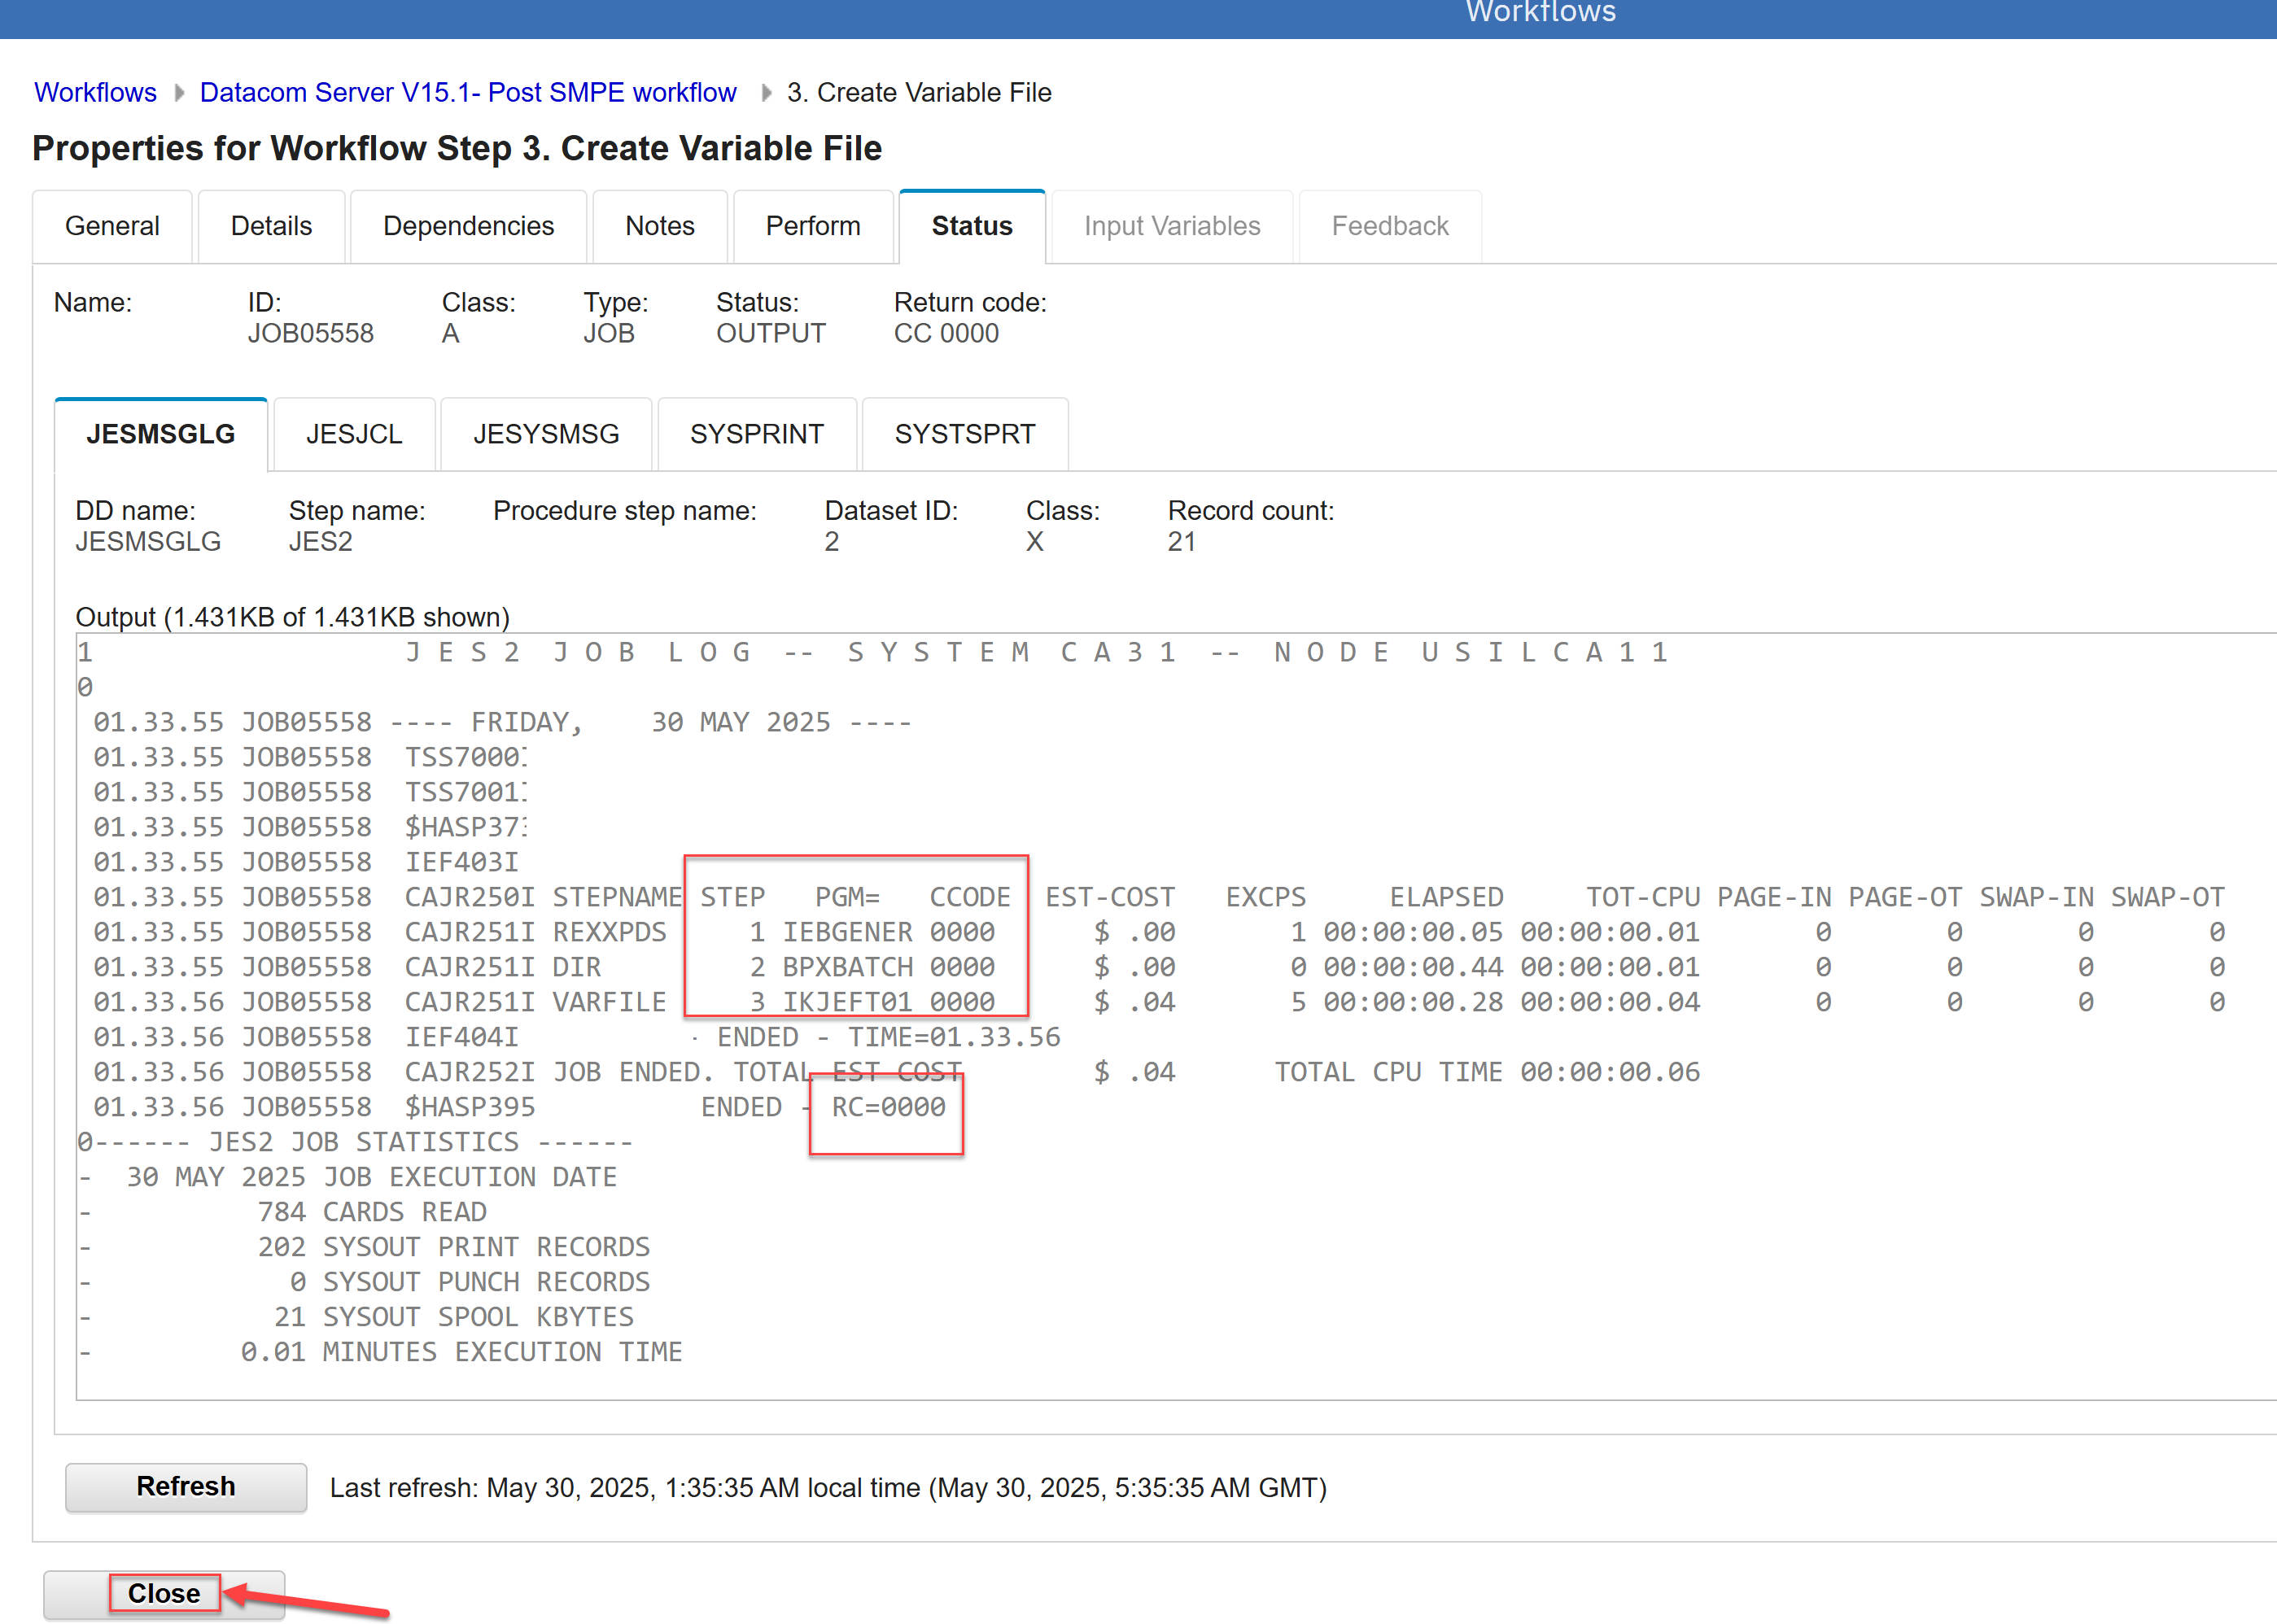
Task: Switch to the SYSPRINT output tab
Action: [756, 434]
